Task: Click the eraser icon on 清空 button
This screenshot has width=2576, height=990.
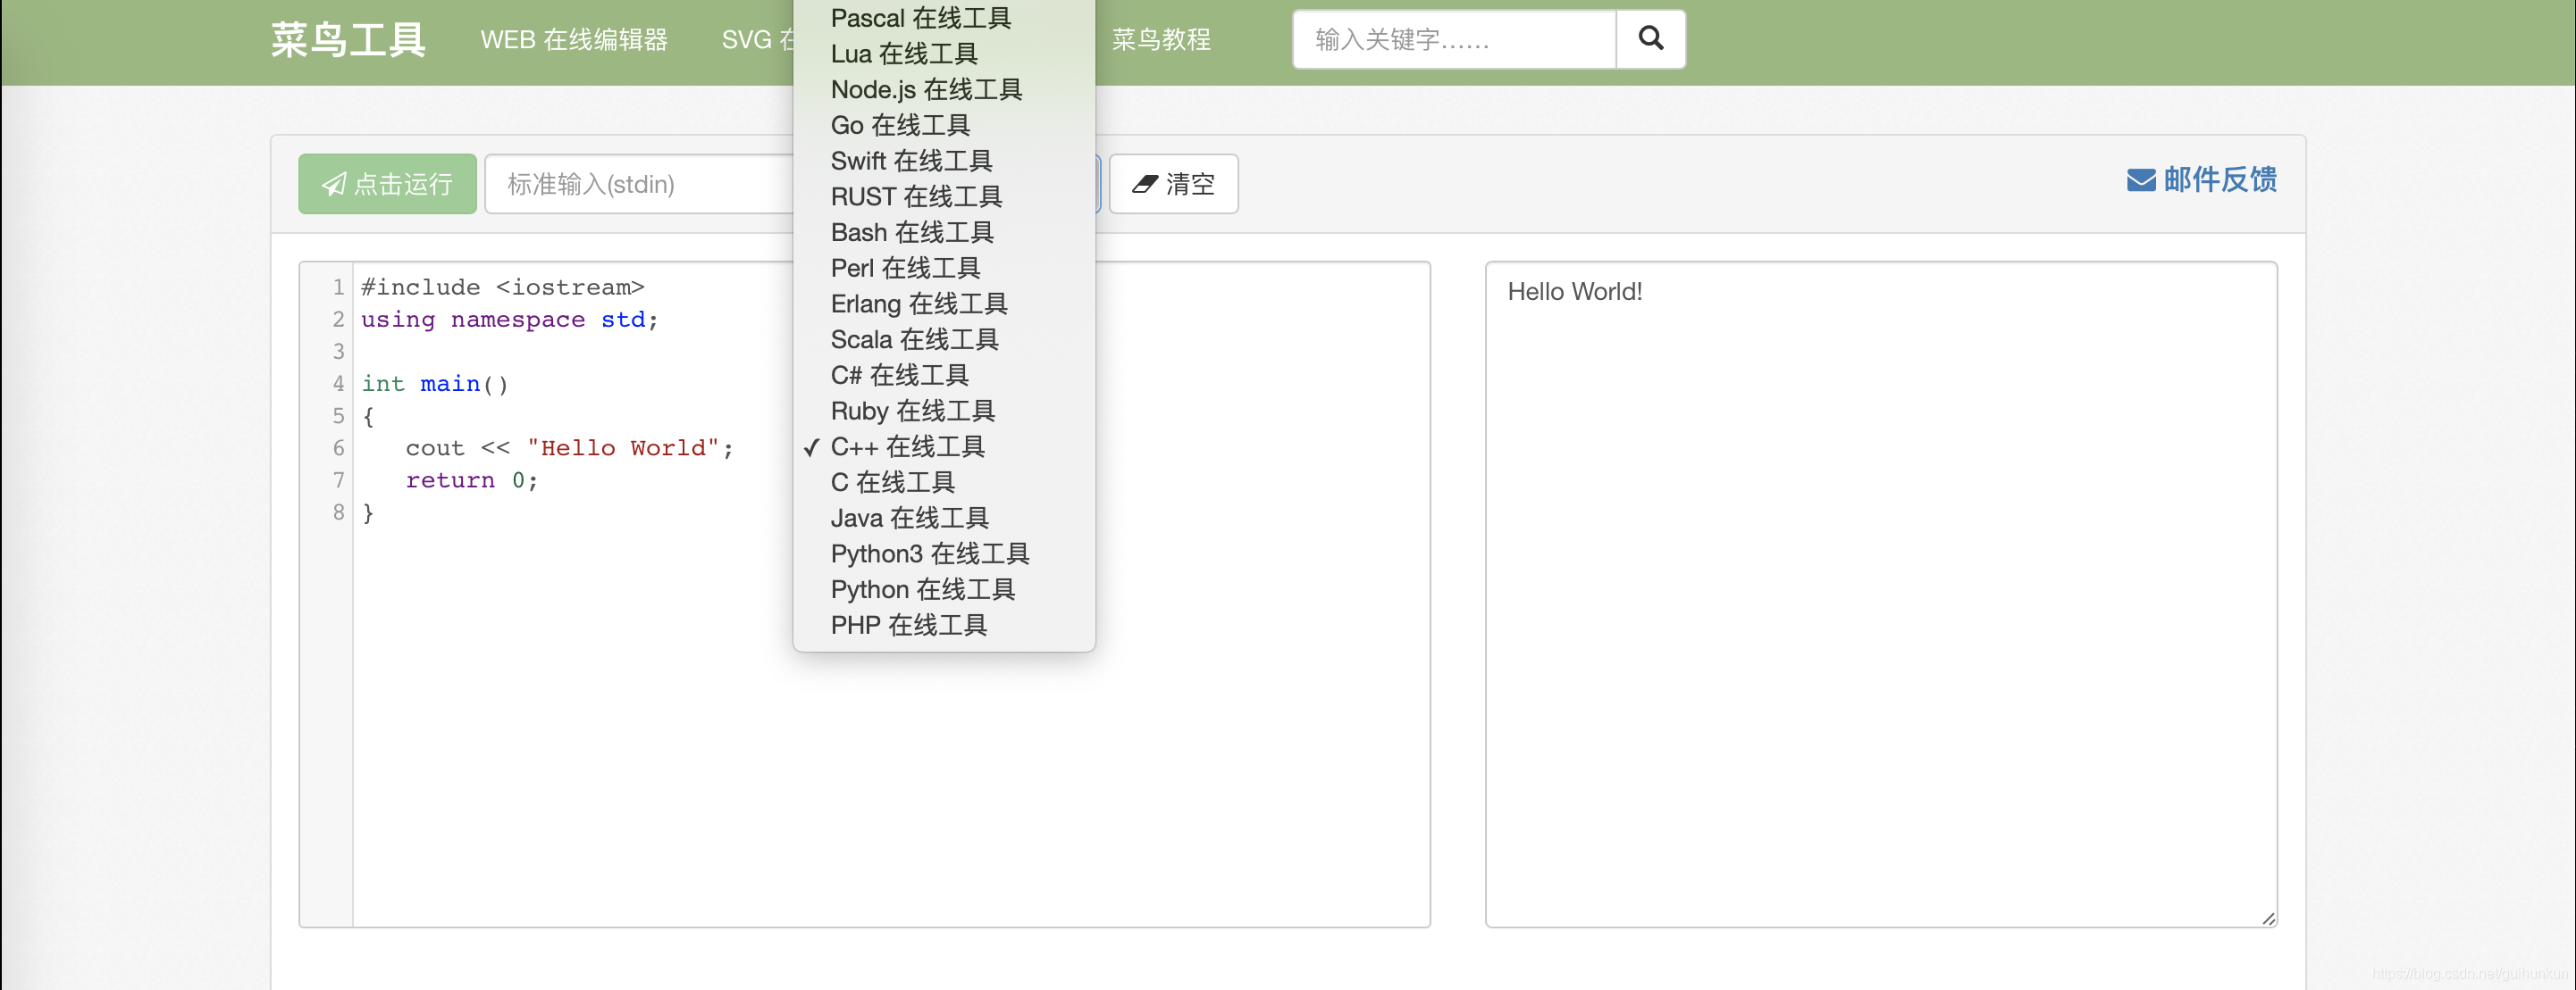Action: point(1144,184)
